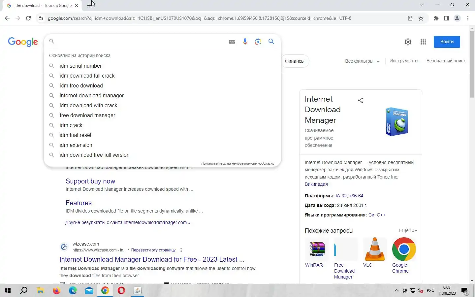Choose suggestion idm extension

162,145
